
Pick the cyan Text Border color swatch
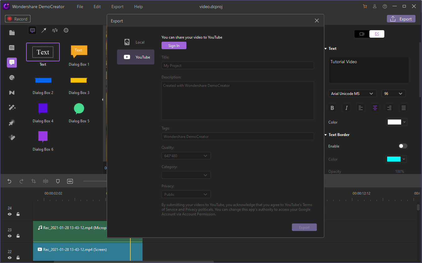(394, 159)
